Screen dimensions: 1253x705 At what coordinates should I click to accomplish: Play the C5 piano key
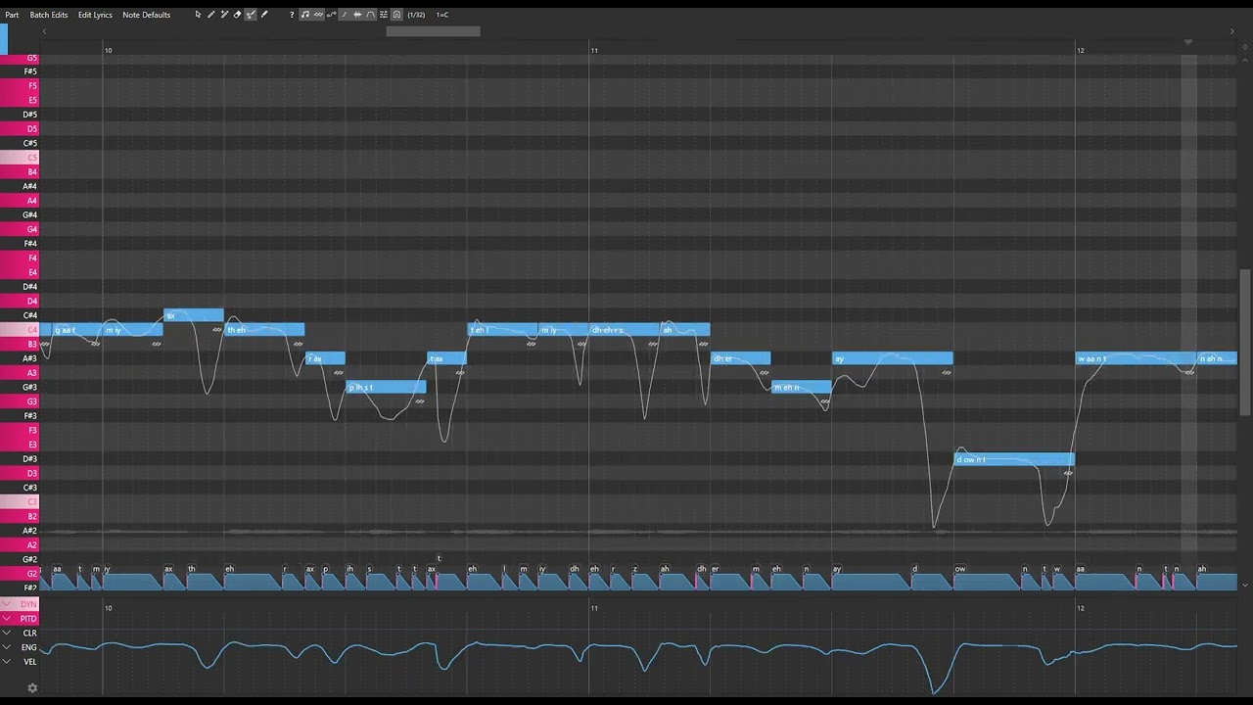coord(20,158)
